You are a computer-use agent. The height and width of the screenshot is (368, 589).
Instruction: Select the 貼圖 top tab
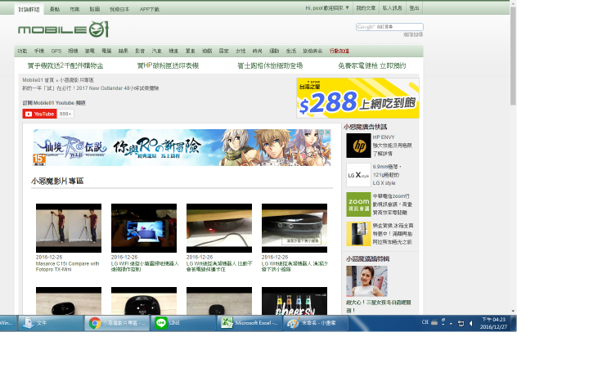point(95,9)
